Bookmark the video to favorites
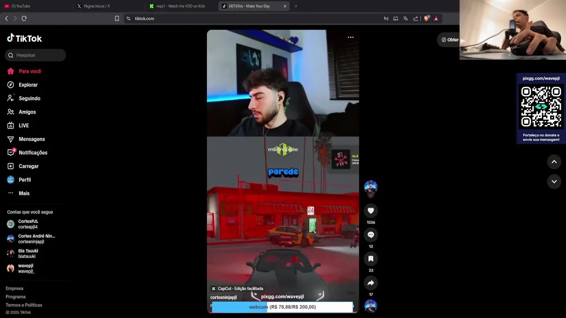This screenshot has height=318, width=566. click(371, 259)
